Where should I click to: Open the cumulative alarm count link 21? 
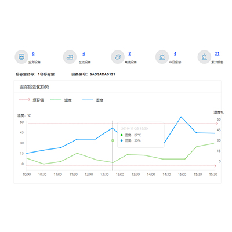(217, 53)
